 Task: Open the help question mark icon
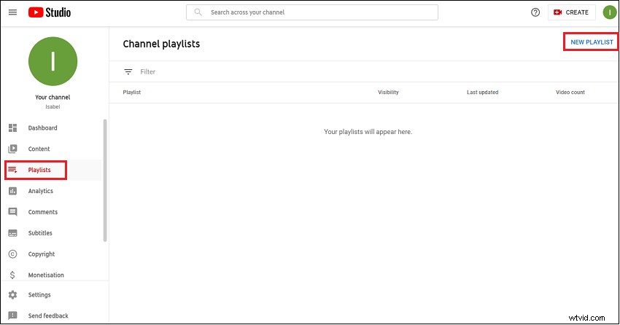click(x=535, y=12)
